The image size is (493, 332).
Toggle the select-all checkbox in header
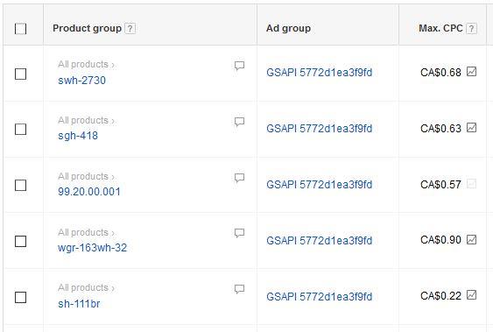click(x=20, y=29)
